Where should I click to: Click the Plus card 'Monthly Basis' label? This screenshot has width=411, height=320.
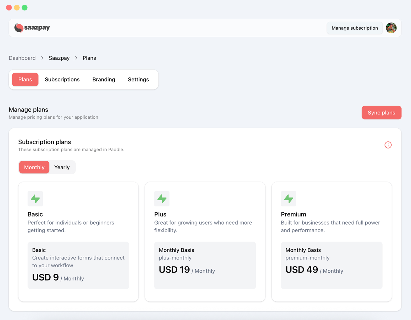(177, 250)
